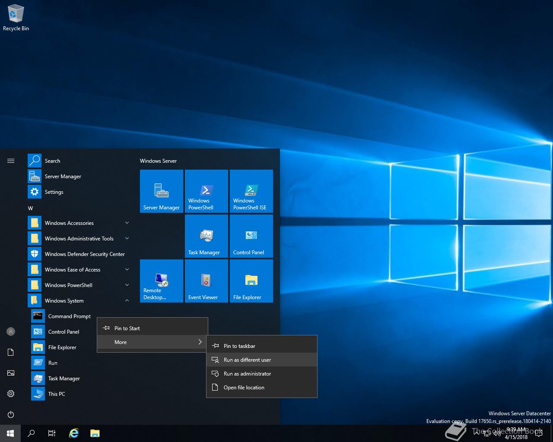
Task: Click the Windows Start button
Action: 10,433
